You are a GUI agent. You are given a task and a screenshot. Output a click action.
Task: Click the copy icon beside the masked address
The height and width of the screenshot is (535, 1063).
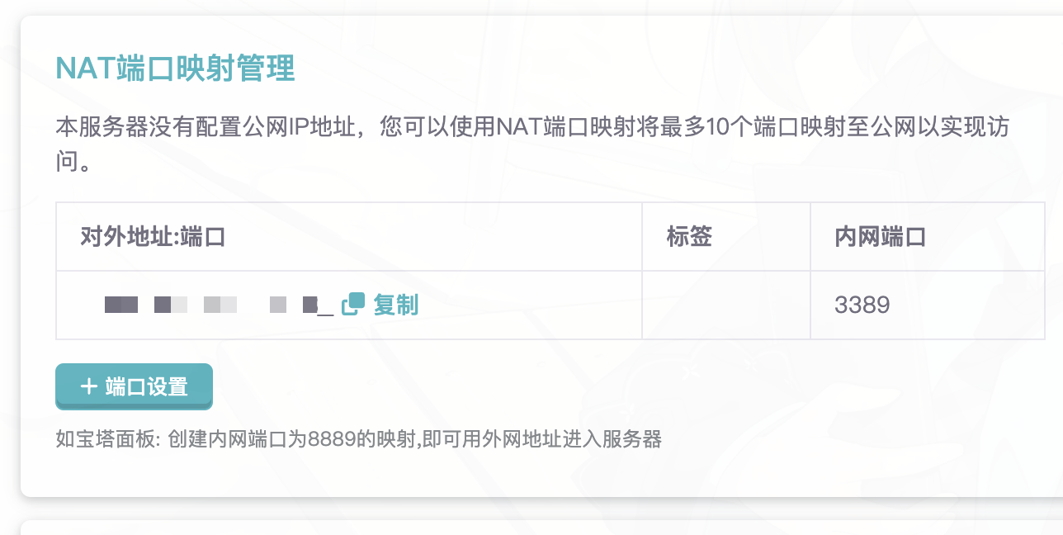tap(353, 304)
